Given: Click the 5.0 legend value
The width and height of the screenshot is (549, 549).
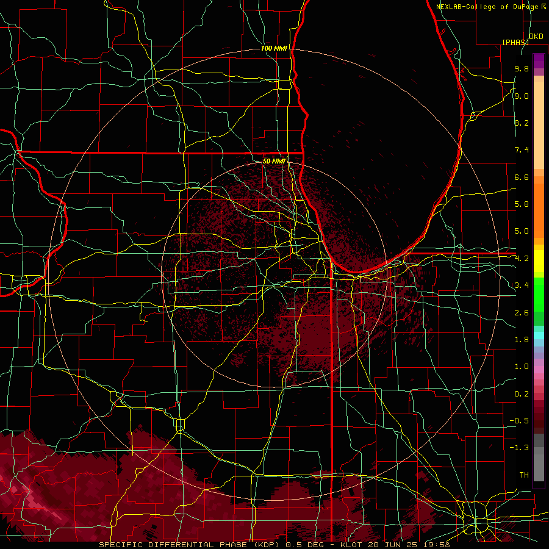Looking at the screenshot, I should 522,231.
